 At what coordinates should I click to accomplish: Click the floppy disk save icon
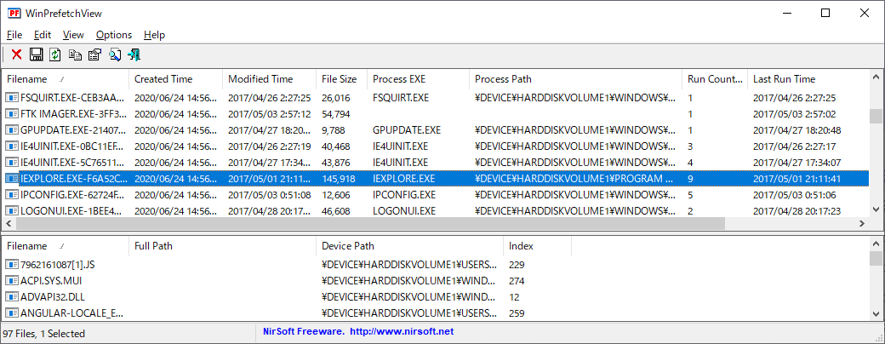36,54
